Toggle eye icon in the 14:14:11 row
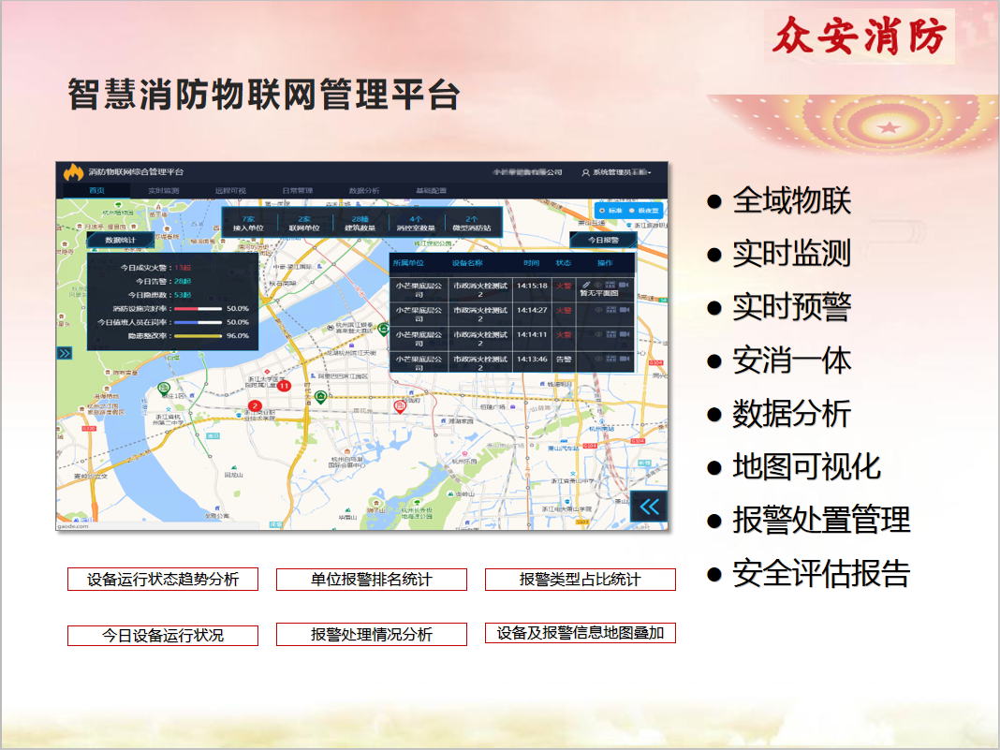The width and height of the screenshot is (1000, 750). pos(598,333)
